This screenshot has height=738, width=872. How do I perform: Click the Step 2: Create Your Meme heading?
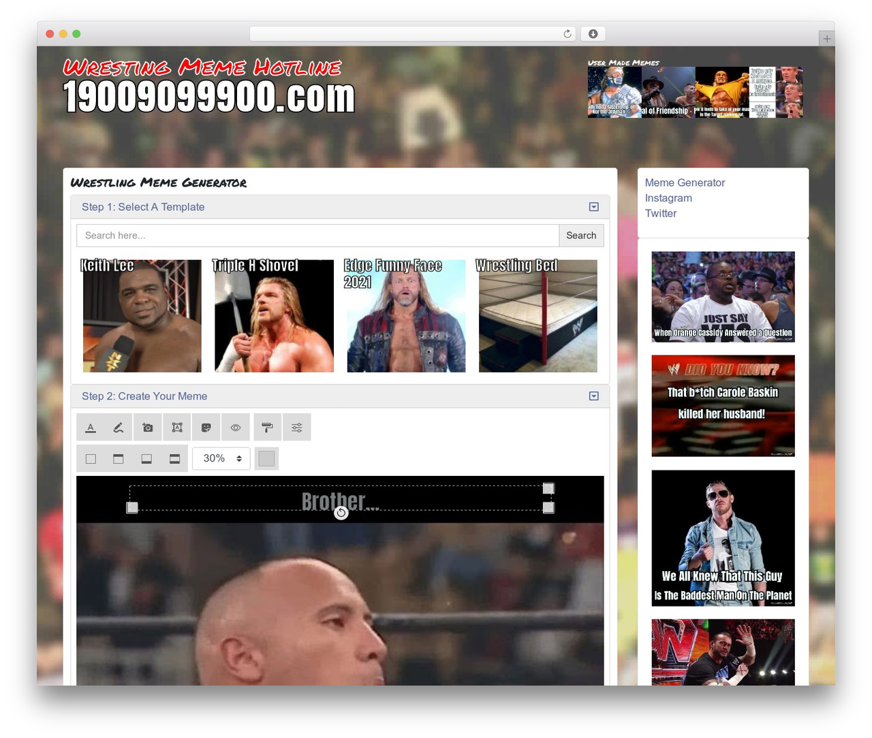144,396
